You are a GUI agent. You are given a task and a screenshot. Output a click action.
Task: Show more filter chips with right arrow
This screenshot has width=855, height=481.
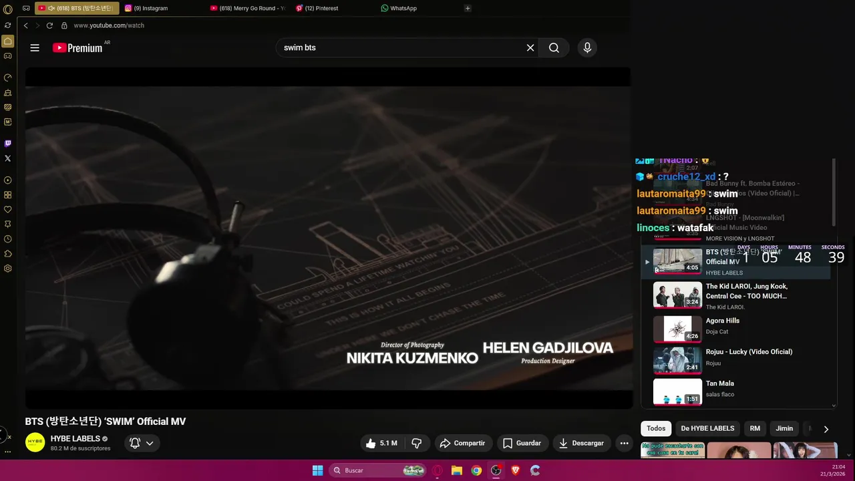tap(826, 429)
